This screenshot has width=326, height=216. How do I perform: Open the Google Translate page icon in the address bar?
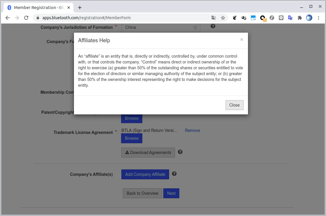[x=214, y=18]
